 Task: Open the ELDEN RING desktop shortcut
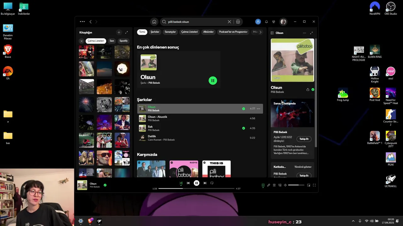pos(375,52)
